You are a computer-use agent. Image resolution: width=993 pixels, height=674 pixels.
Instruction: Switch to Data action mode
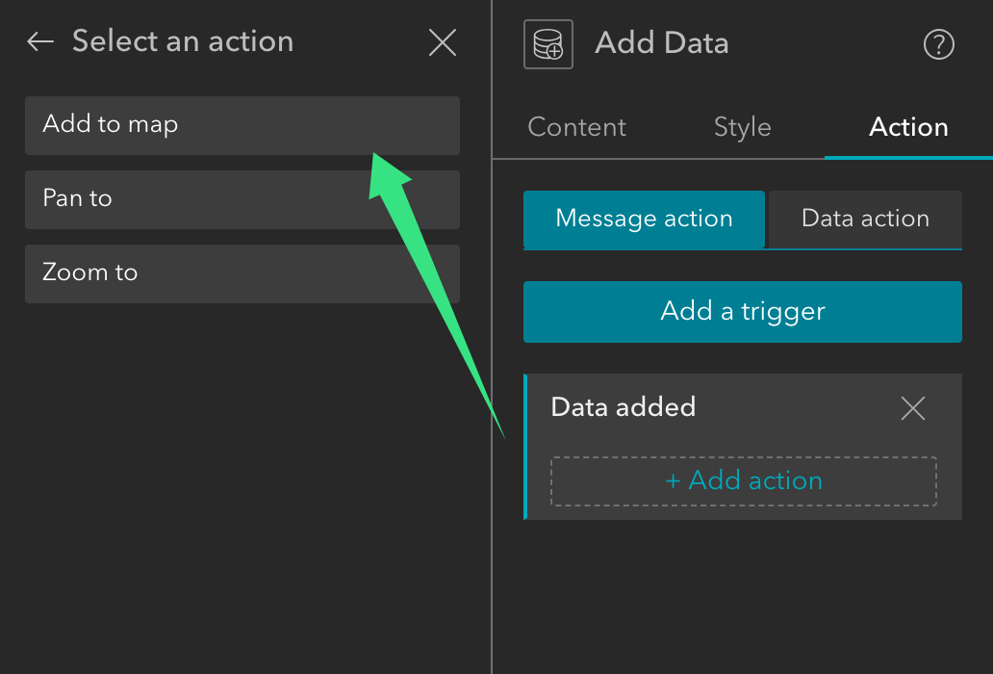point(864,220)
